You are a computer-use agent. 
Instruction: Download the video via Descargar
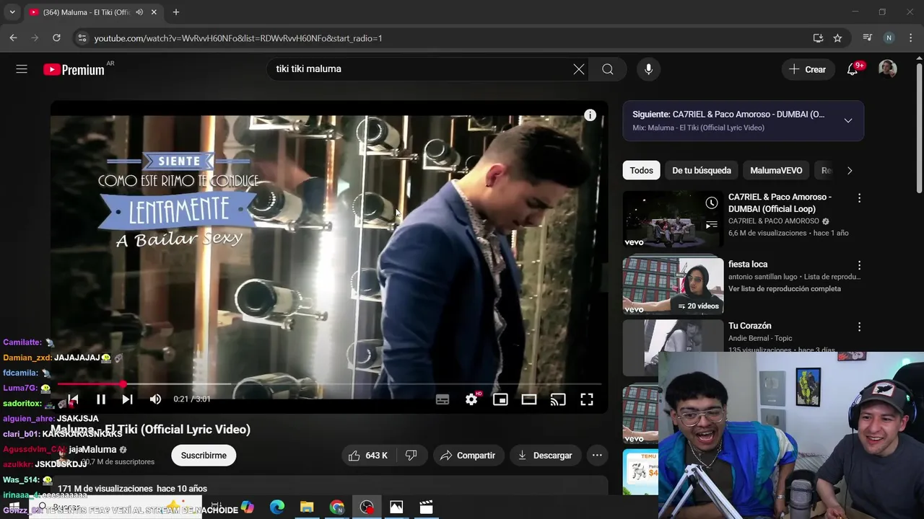click(545, 456)
